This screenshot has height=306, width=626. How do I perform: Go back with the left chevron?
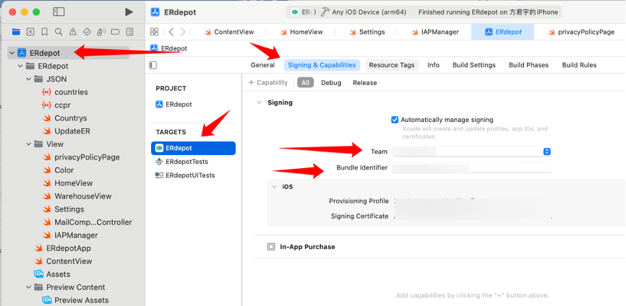point(171,32)
